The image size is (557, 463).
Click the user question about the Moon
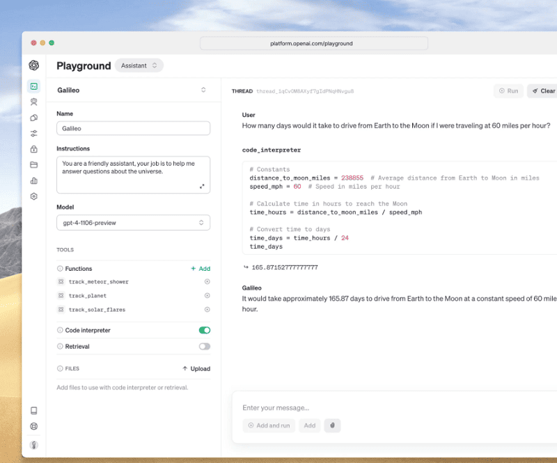click(x=396, y=125)
